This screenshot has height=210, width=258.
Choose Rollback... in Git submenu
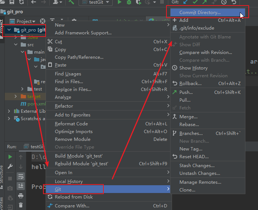208,84
